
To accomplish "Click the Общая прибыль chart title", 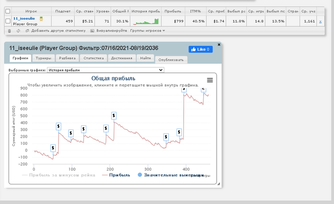I will (x=114, y=78).
